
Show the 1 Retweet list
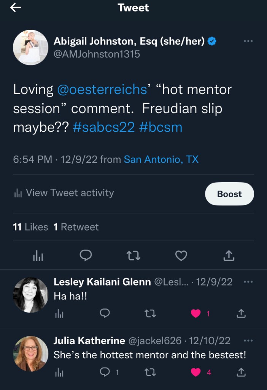(76, 227)
